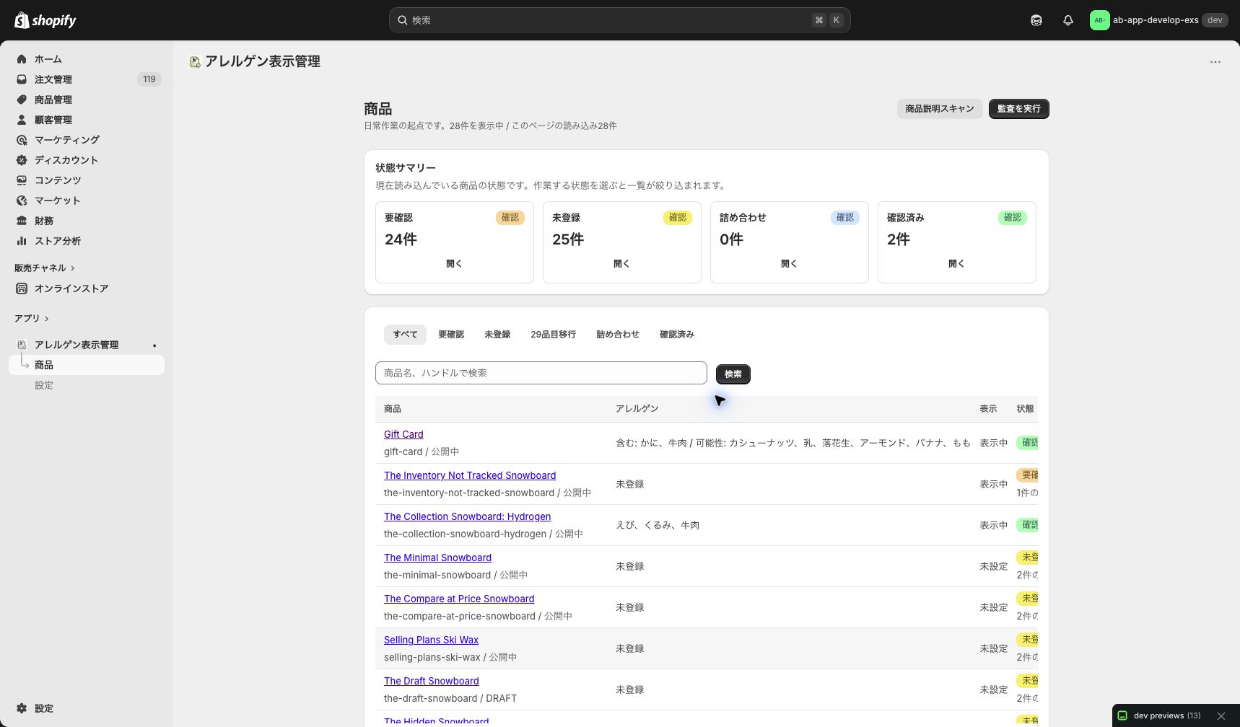Click the 財務 bank icon
Screen dimensions: 1240x727
[x=22, y=221]
